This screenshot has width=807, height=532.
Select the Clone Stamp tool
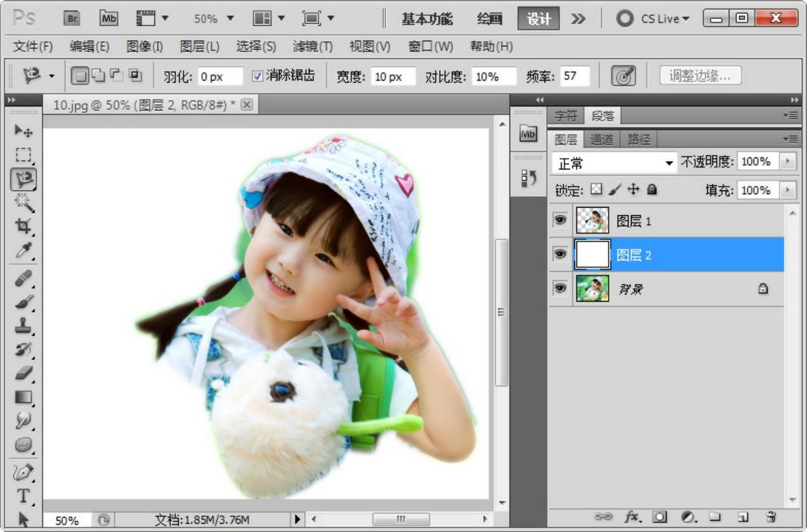24,325
